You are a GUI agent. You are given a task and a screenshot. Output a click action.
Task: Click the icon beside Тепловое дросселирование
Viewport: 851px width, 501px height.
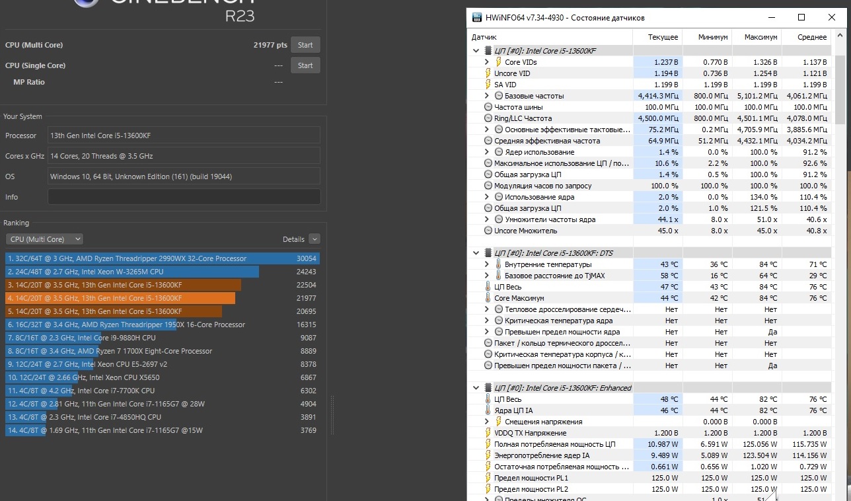[499, 309]
